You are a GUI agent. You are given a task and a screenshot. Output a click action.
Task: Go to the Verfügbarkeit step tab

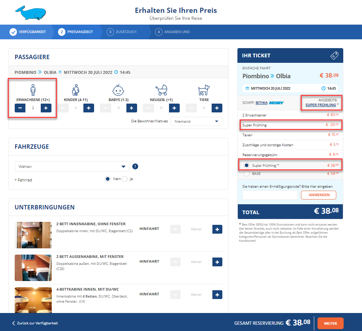point(29,32)
